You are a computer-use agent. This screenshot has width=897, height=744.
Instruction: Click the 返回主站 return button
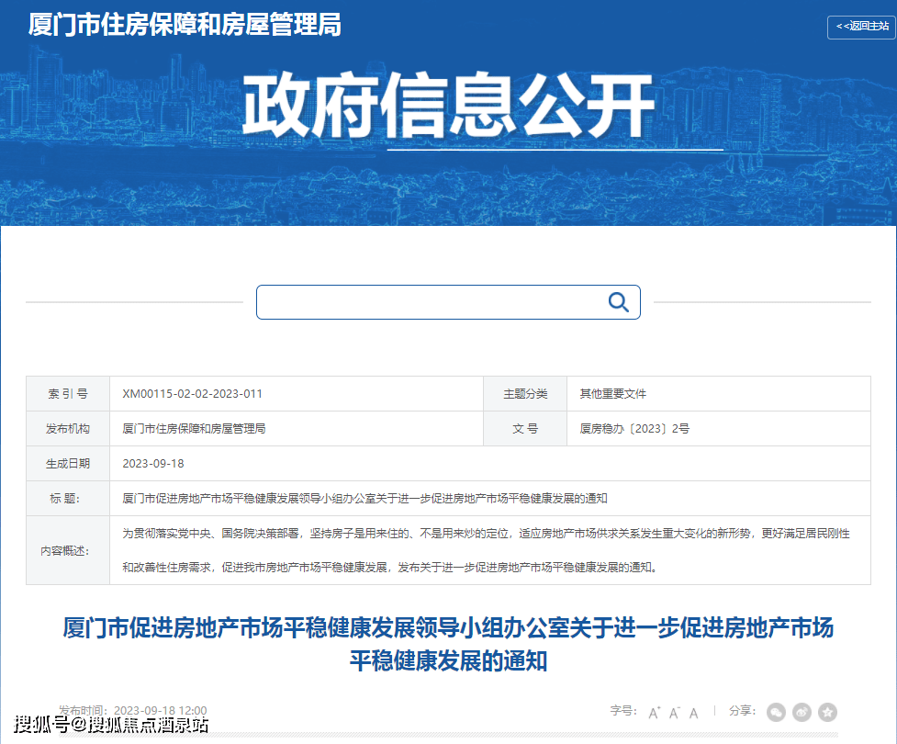coord(862,28)
